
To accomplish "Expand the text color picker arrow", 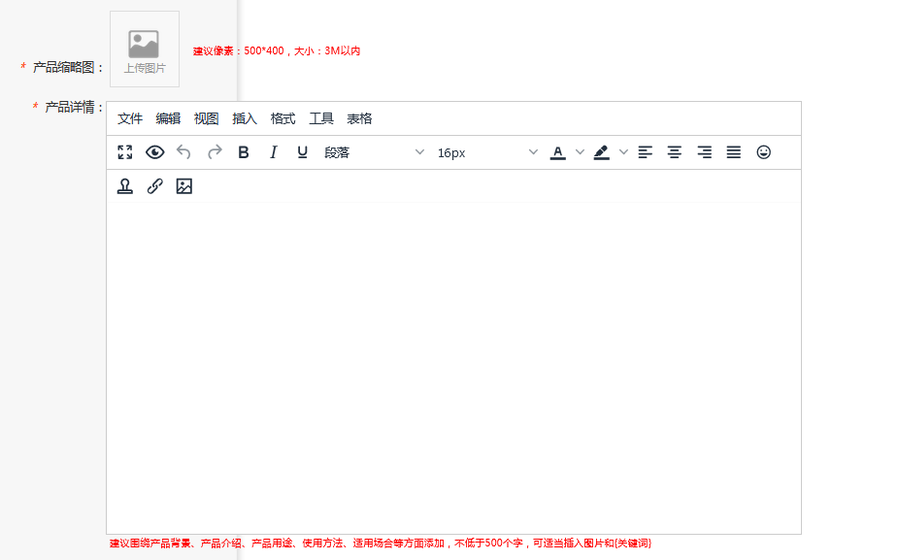I will click(581, 152).
